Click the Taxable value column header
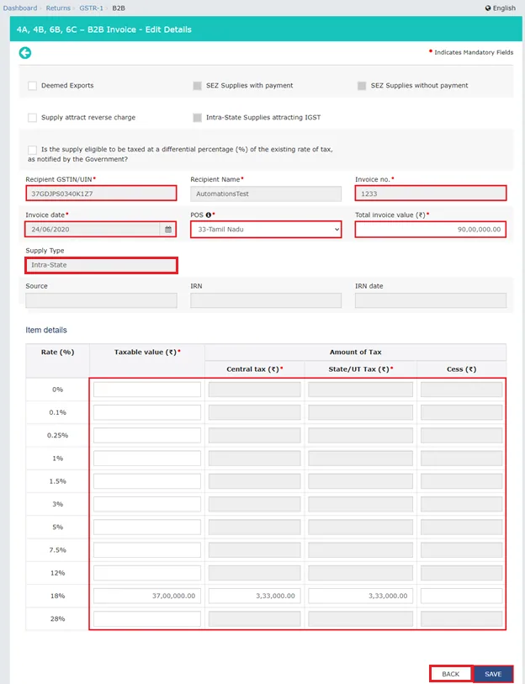 coord(147,352)
